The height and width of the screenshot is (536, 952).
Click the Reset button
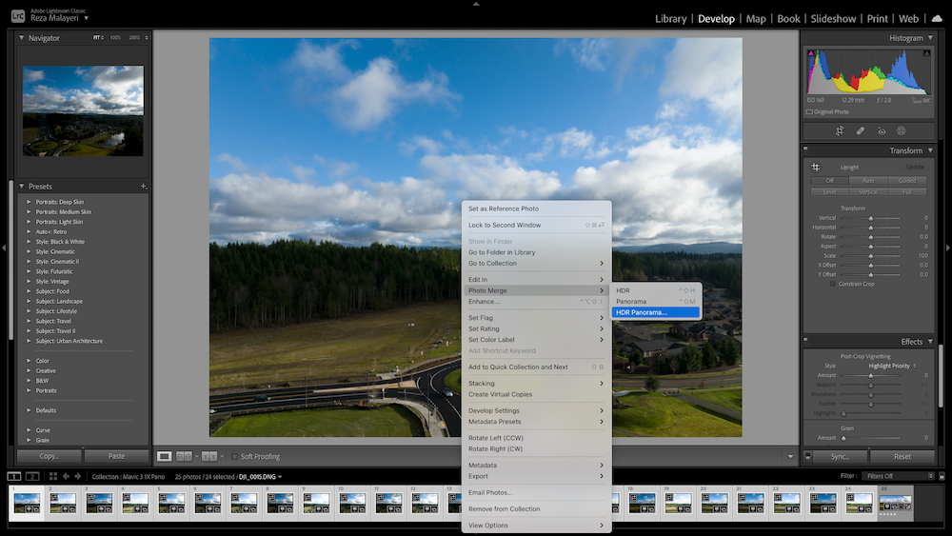[902, 456]
